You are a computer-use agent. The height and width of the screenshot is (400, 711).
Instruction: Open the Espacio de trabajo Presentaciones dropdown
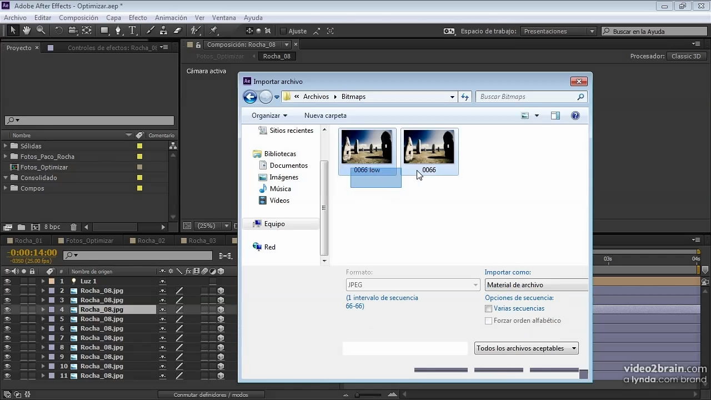point(559,31)
